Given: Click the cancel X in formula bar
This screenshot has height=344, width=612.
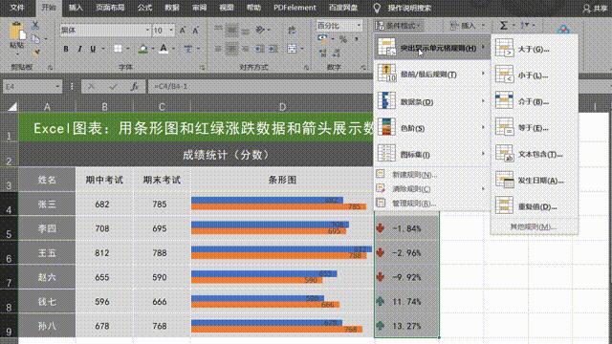Looking at the screenshot, I should point(92,87).
